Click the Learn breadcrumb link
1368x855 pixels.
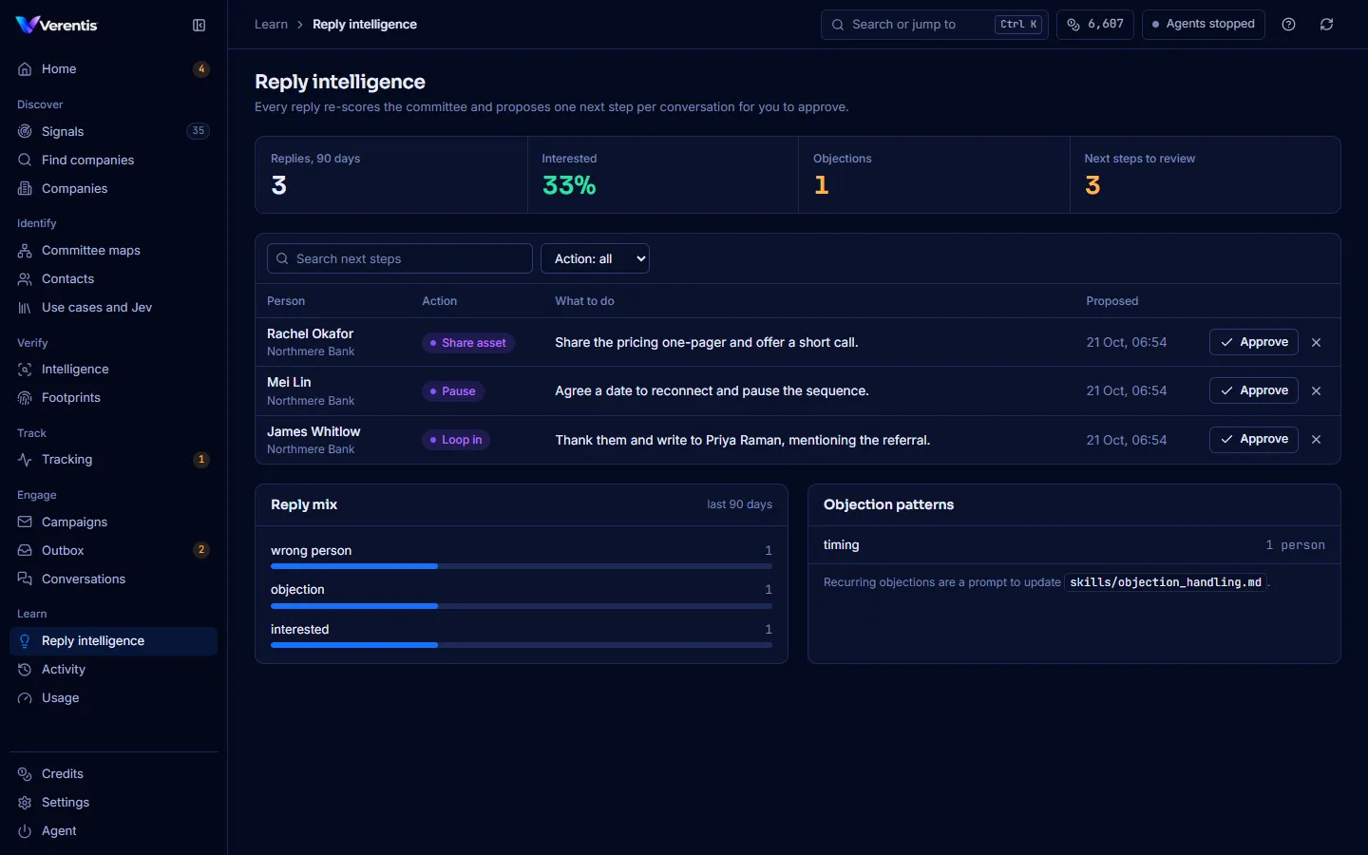point(271,25)
